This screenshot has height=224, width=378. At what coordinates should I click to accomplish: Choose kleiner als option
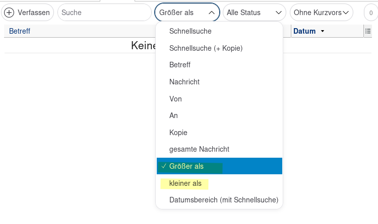(185, 183)
